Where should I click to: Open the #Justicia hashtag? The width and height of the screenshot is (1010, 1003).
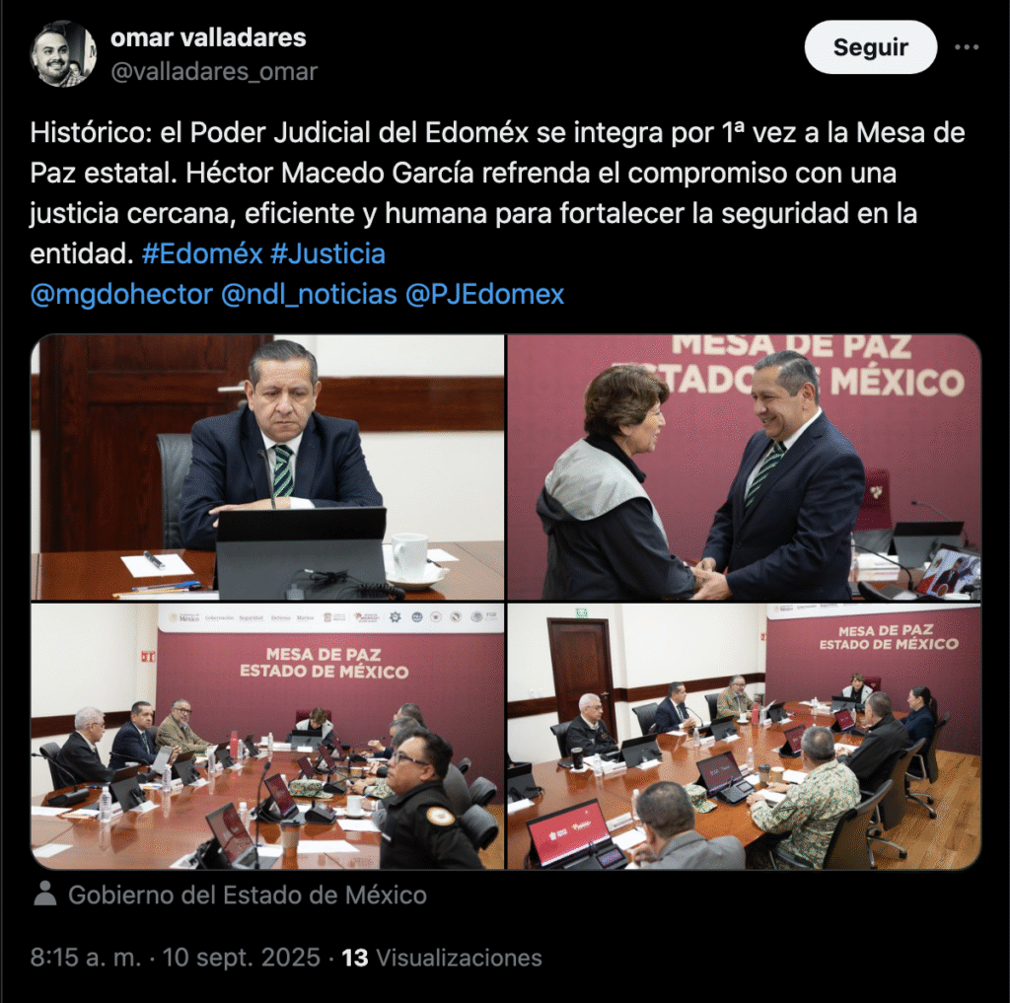tap(327, 253)
